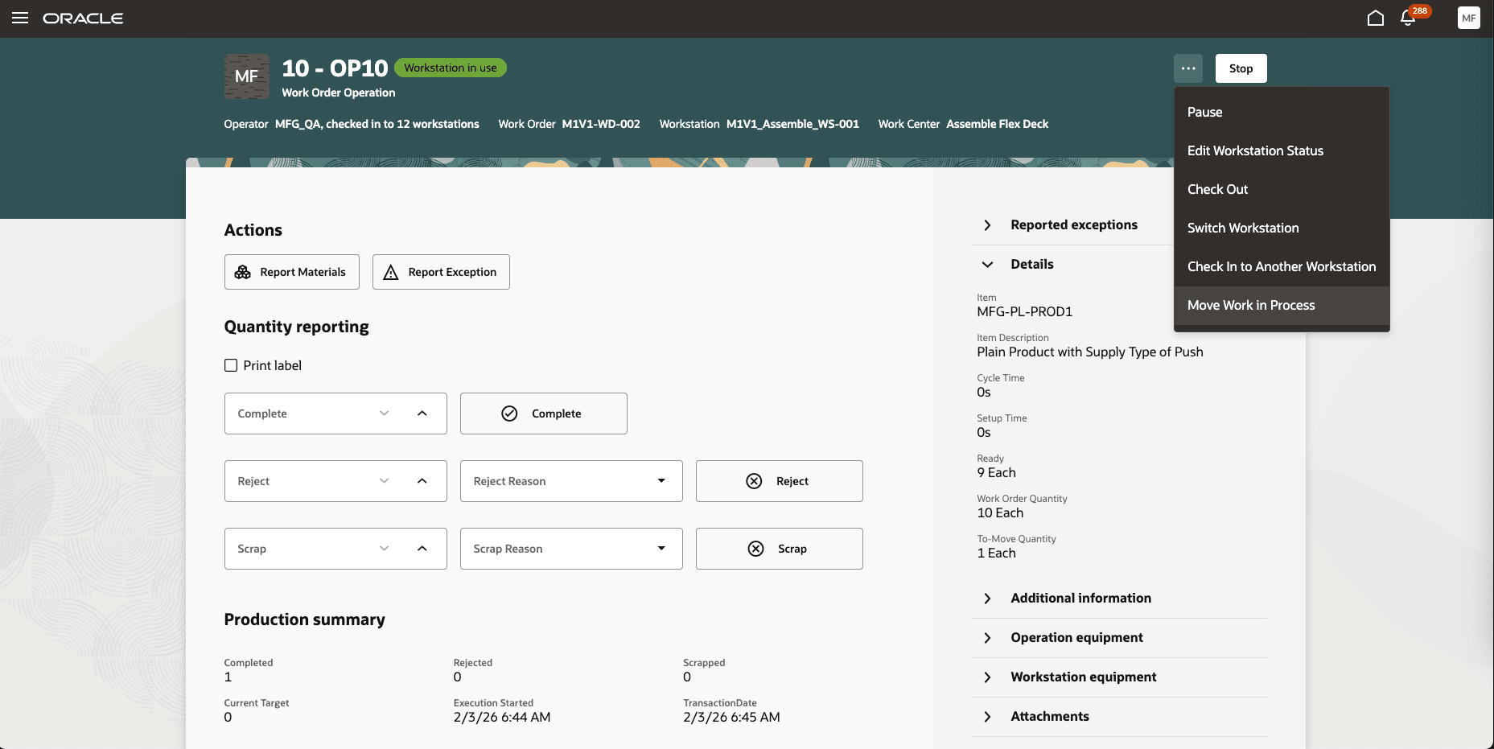Click TransactionDate value 2/3/26 6:45 AM

pos(731,718)
